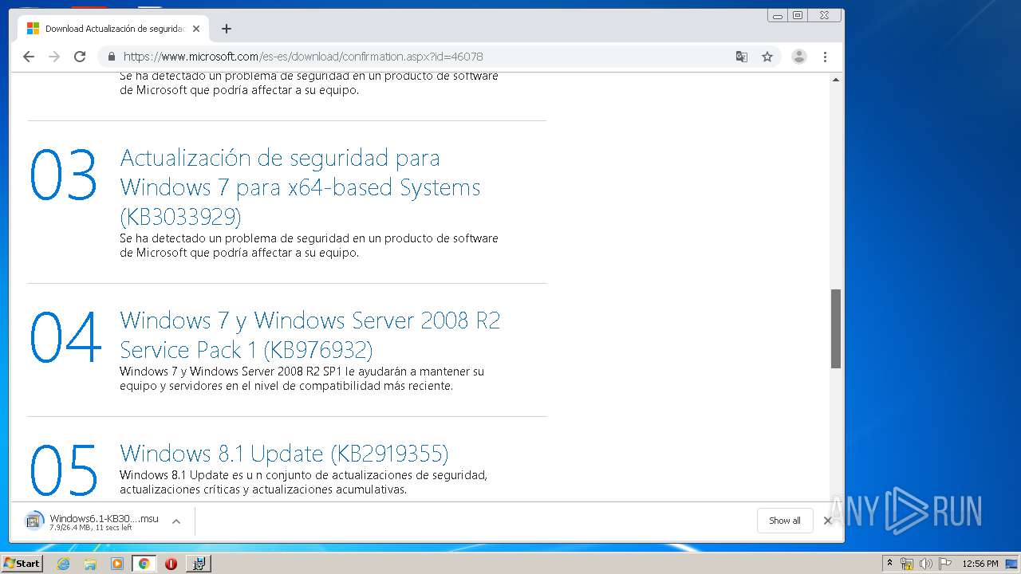The width and height of the screenshot is (1021, 574).
Task: Launch Internet Explorer from taskbar
Action: point(63,564)
